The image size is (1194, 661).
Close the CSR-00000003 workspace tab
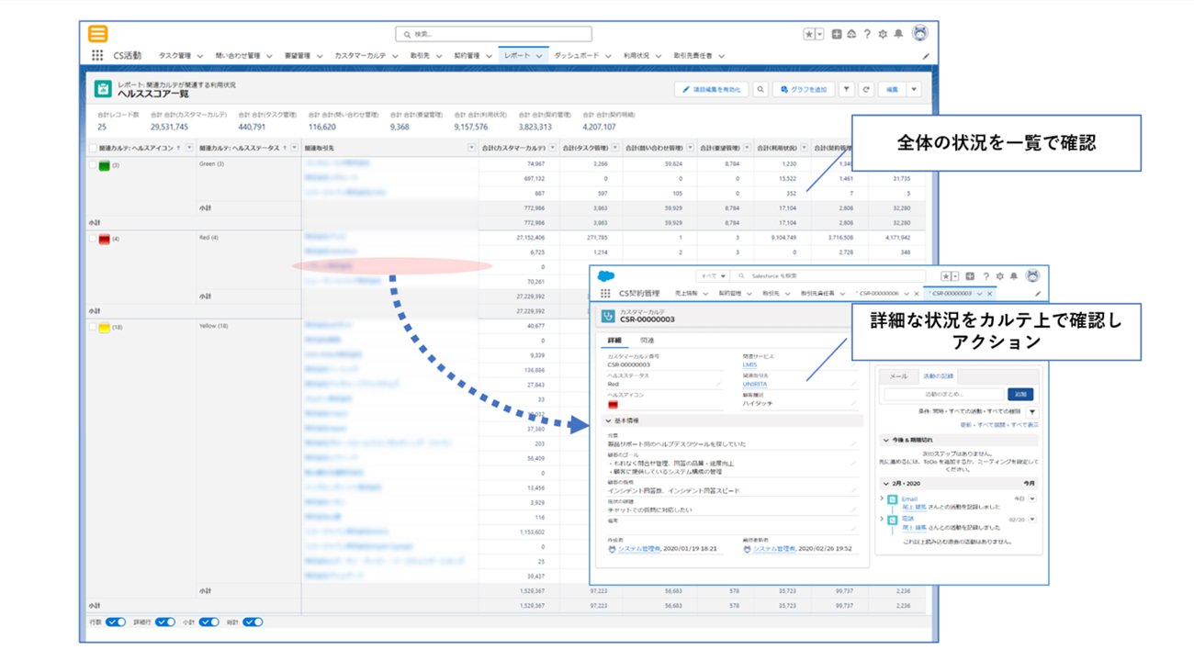coord(990,293)
